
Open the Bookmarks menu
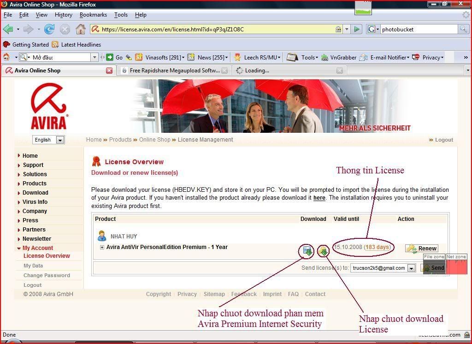click(x=93, y=15)
